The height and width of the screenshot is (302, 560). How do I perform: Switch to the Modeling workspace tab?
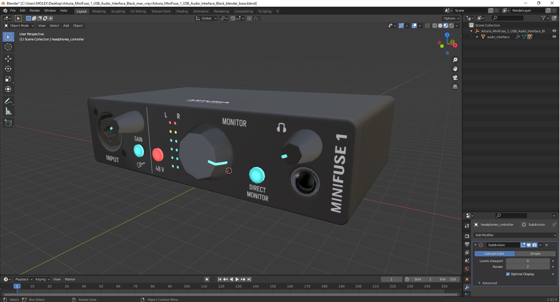coord(99,11)
